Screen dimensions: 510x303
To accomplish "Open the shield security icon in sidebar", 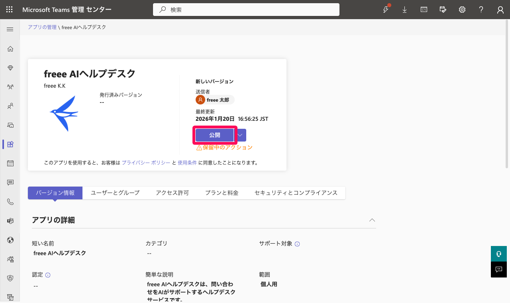I will point(10,278).
